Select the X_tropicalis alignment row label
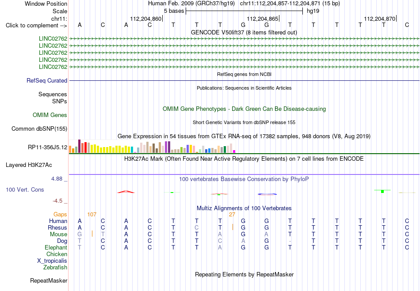 point(52,261)
